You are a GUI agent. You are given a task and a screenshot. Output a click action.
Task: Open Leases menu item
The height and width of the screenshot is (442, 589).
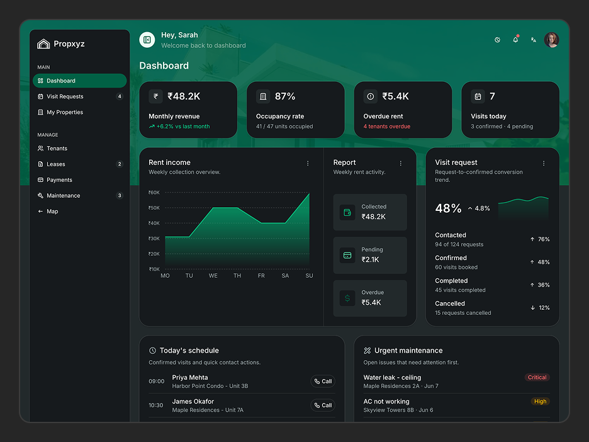pos(80,164)
